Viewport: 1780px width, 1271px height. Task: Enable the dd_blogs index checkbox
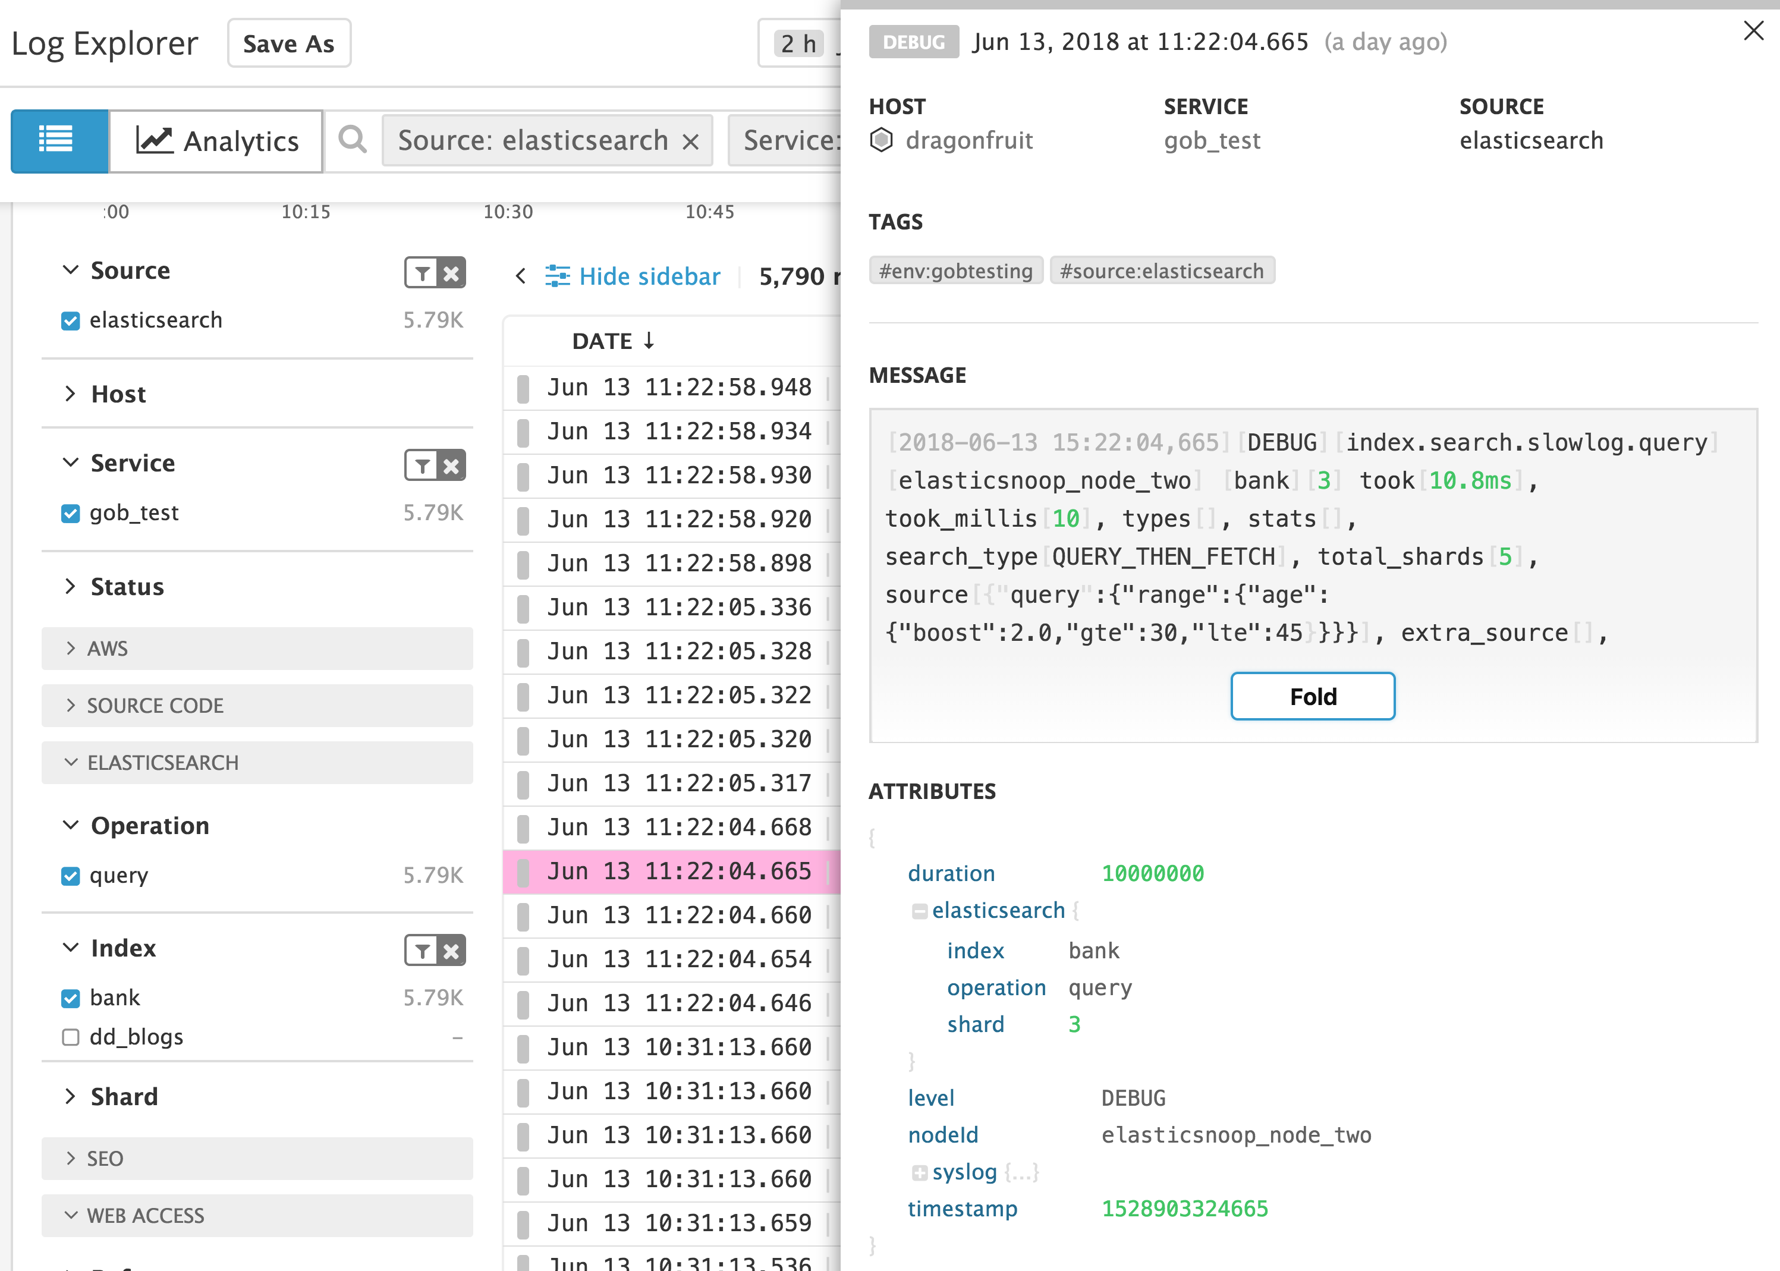tap(70, 1037)
